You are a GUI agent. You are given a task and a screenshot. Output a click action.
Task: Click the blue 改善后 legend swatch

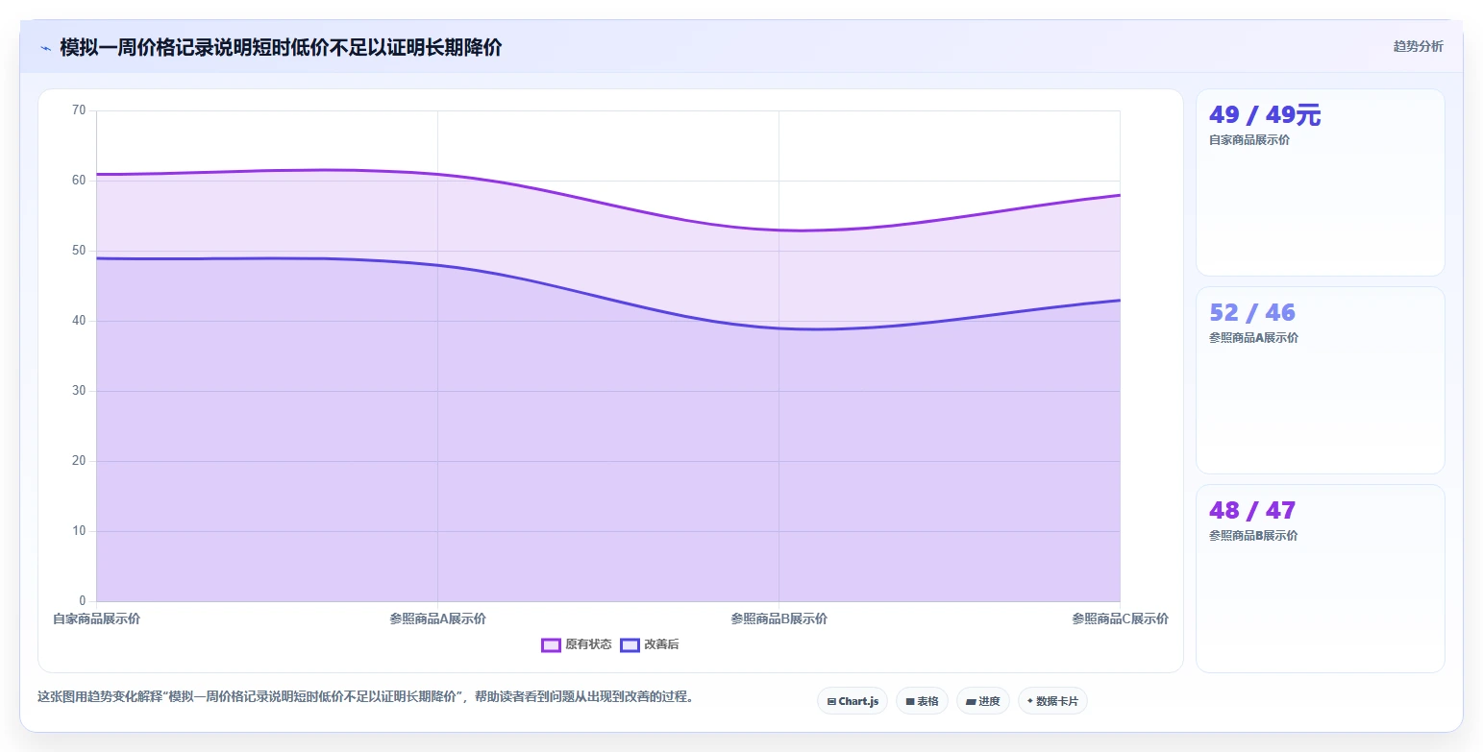coord(630,644)
